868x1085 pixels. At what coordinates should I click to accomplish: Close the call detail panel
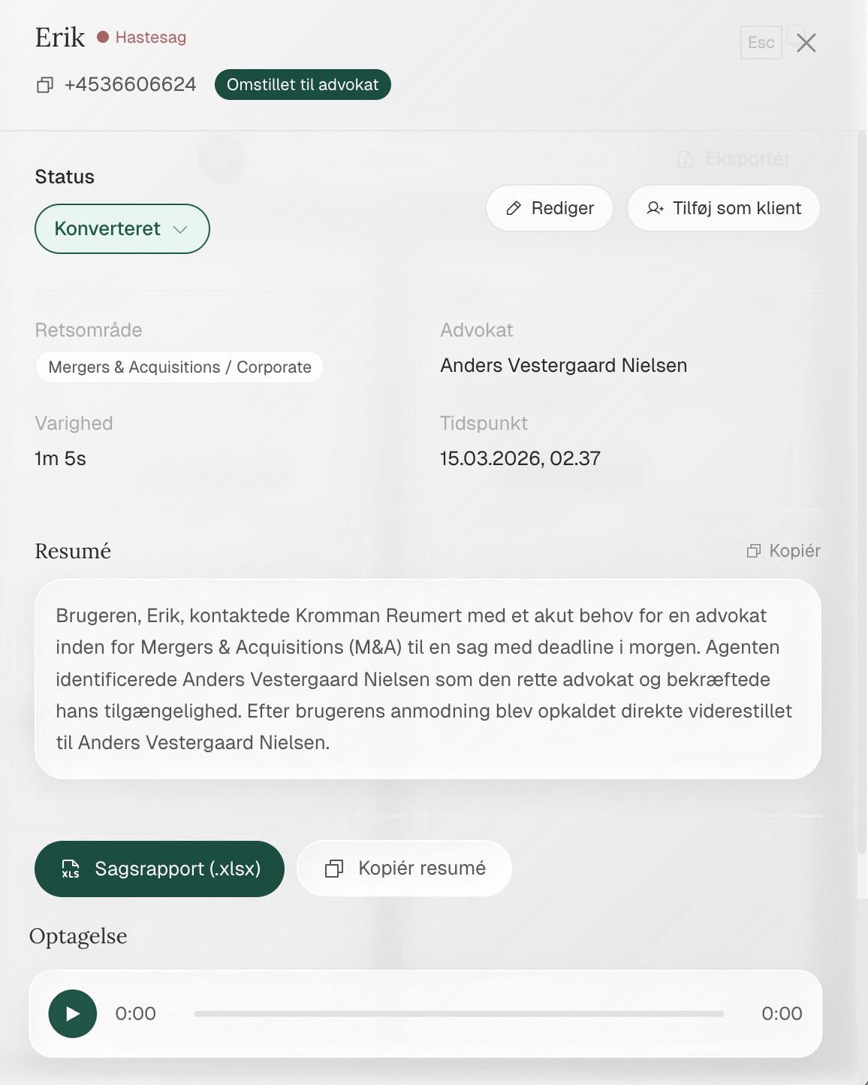pos(806,43)
